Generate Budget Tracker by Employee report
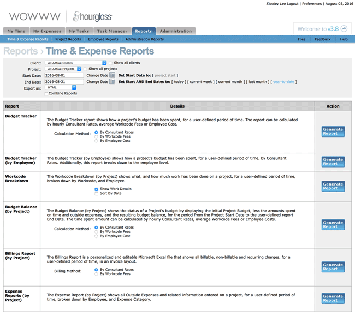 coord(333,162)
